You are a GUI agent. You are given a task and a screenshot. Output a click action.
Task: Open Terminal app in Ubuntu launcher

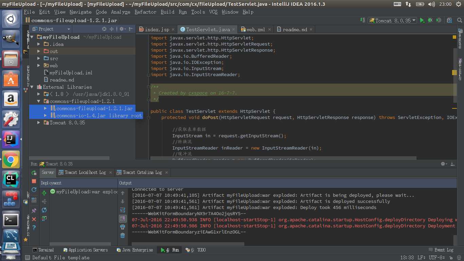coord(11,220)
